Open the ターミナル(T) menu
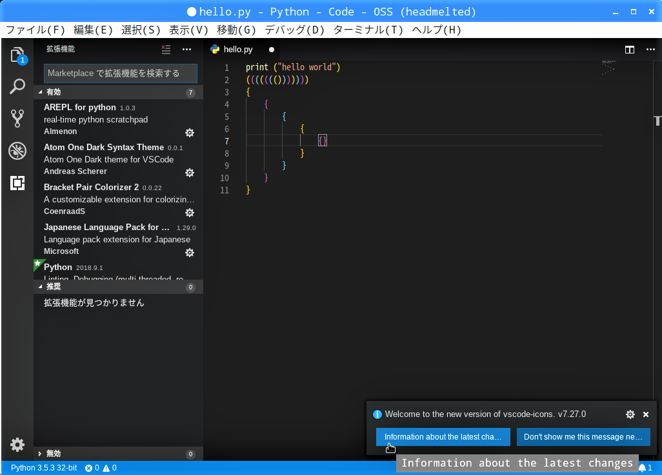This screenshot has width=662, height=475. pos(368,30)
